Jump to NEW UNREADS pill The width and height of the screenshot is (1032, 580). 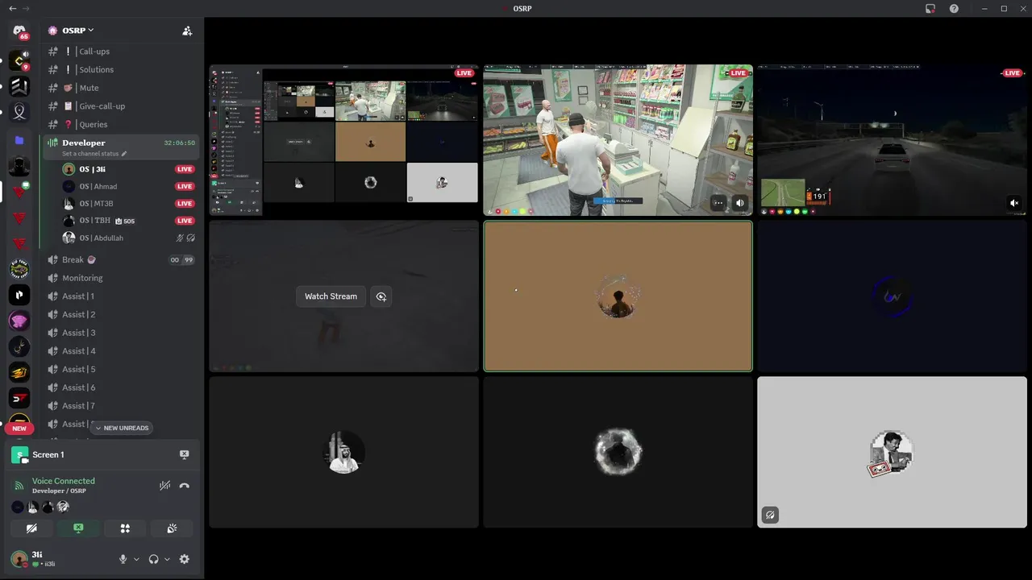click(x=122, y=428)
